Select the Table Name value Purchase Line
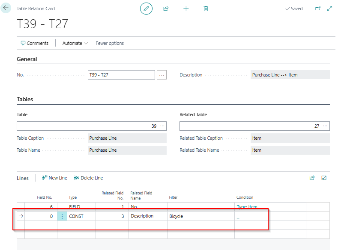 [127, 150]
